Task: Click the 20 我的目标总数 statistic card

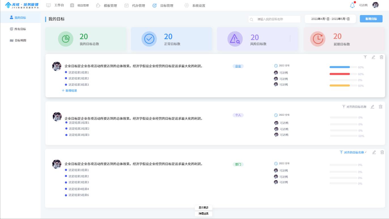Action: [x=86, y=39]
